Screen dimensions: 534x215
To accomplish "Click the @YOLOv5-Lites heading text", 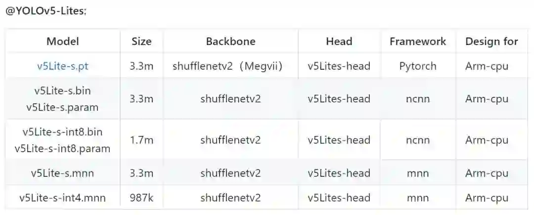I will click(x=46, y=11).
